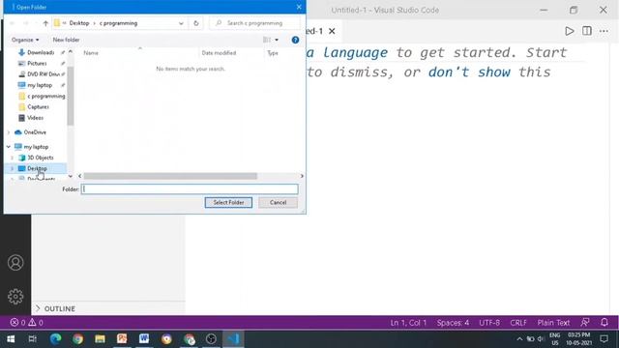Click Select Folder button

tap(228, 202)
